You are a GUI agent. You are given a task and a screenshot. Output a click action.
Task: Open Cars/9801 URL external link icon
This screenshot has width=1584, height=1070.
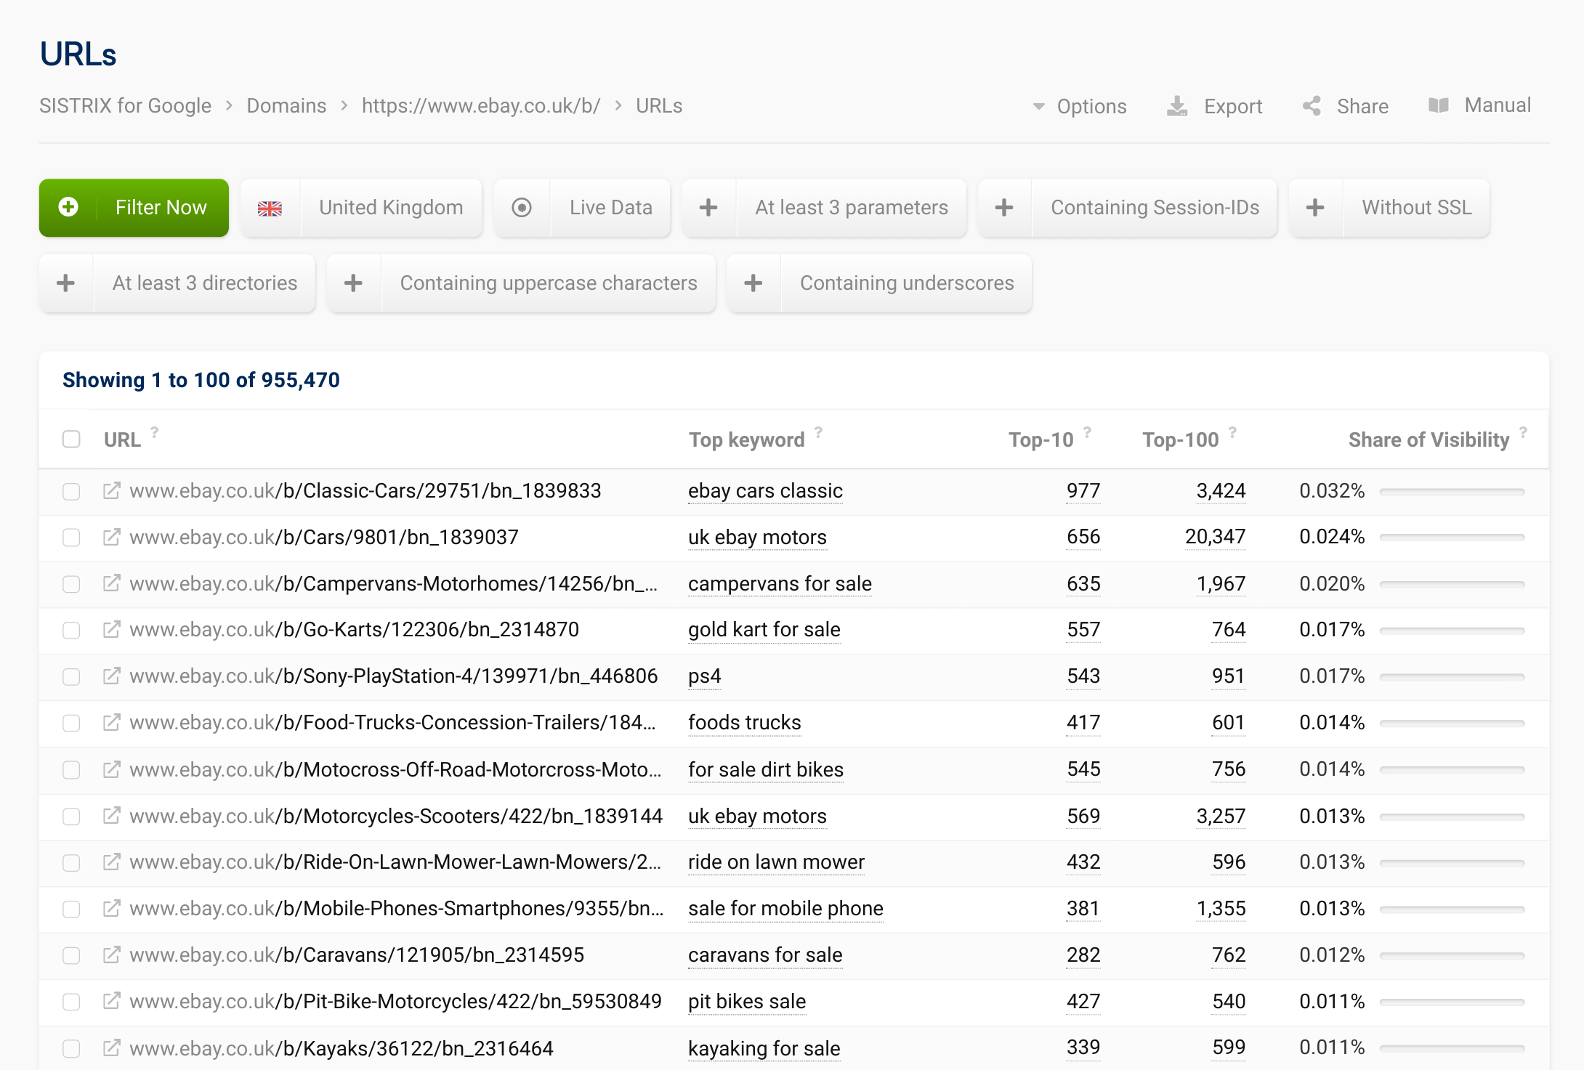pos(111,537)
